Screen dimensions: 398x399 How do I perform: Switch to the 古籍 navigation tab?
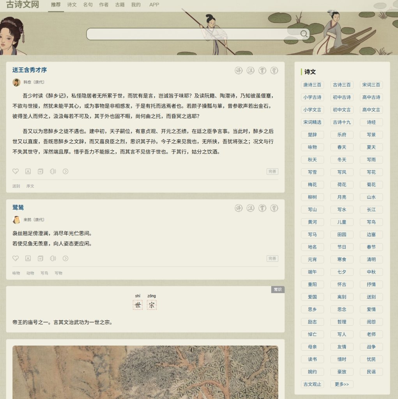click(x=120, y=5)
